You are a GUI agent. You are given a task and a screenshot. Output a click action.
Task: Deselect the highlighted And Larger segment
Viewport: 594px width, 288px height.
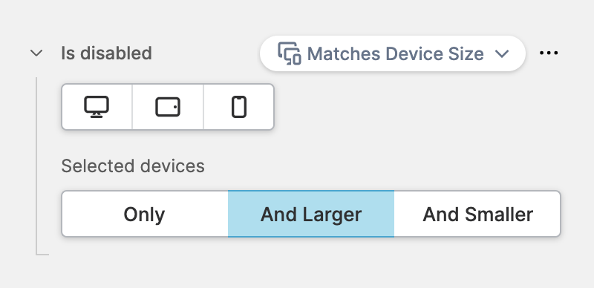tap(311, 214)
